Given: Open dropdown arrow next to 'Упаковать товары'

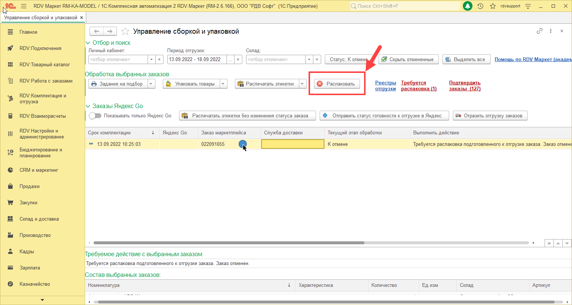Looking at the screenshot, I should [223, 84].
